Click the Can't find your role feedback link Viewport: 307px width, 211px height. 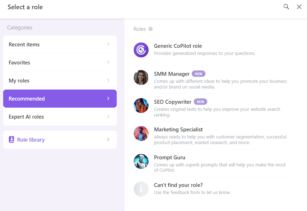click(178, 185)
